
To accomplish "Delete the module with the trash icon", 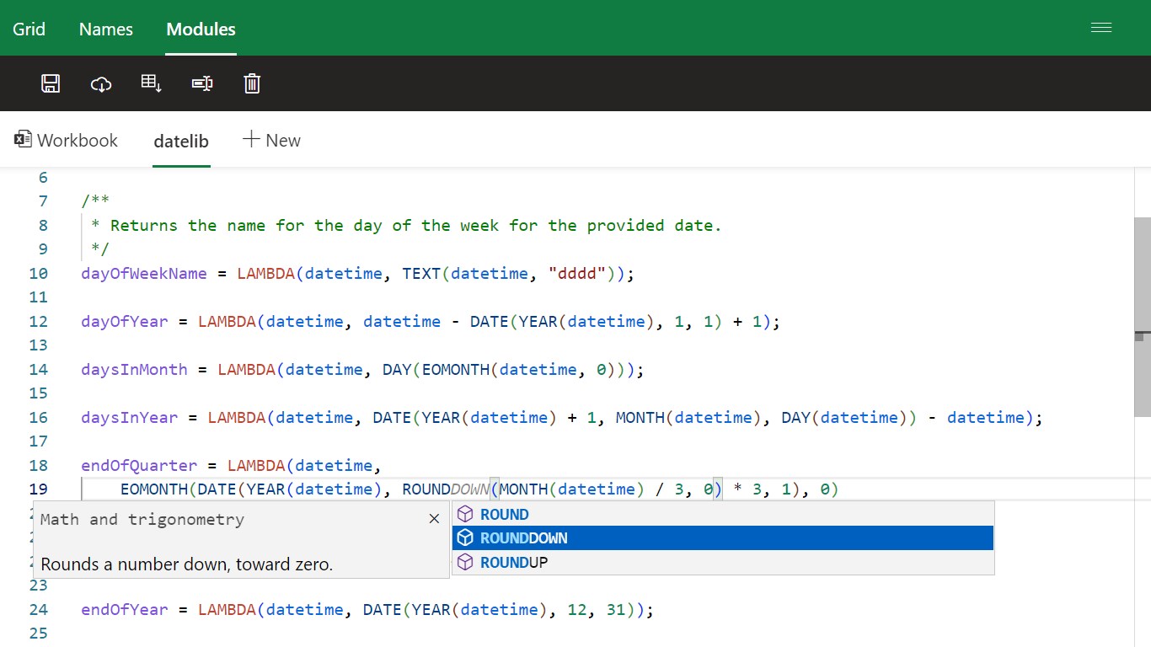I will [x=252, y=83].
